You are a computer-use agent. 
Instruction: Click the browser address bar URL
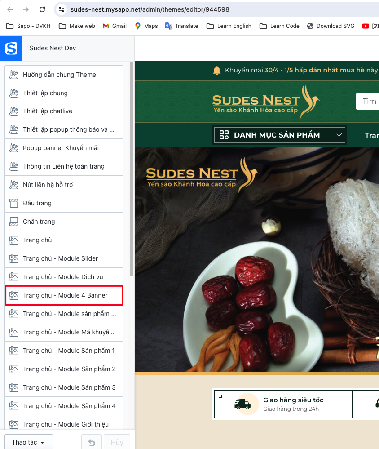point(150,9)
